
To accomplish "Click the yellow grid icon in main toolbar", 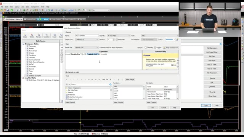I will point(37,10).
